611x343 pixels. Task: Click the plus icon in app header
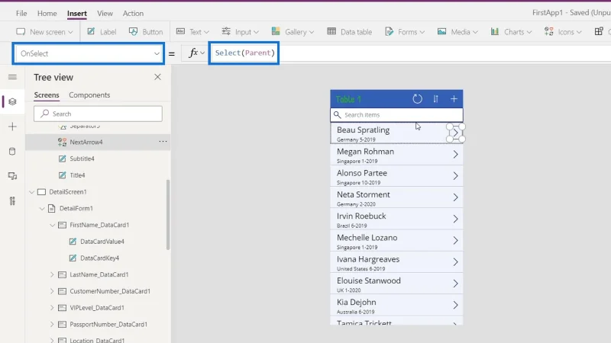[454, 99]
